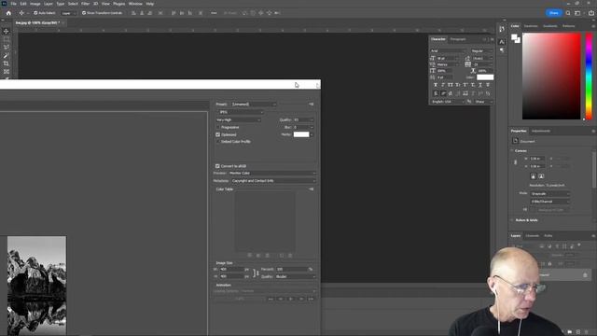The image size is (597, 336).
Task: Select the Frame tool
Action: [7, 72]
